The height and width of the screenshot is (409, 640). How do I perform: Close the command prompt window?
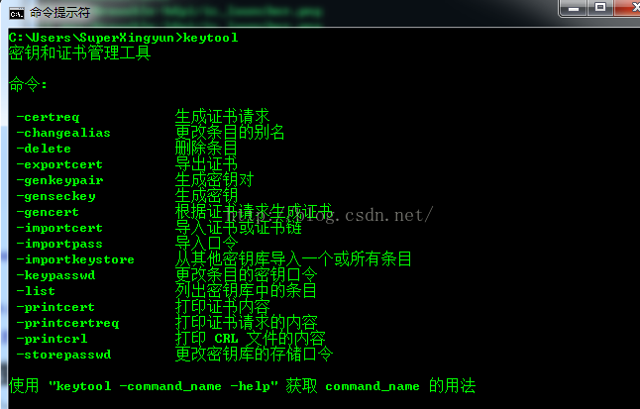click(628, 8)
